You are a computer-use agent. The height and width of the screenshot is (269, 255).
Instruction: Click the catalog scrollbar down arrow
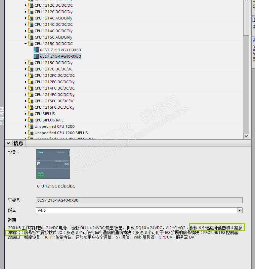pyautogui.click(x=246, y=136)
